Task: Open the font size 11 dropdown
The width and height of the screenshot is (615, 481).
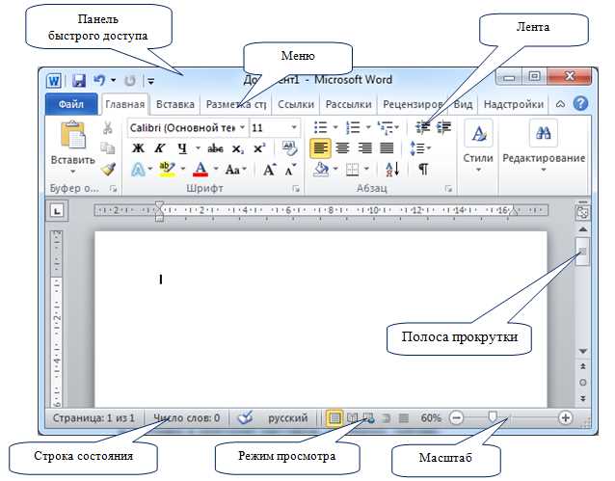Action: (294, 127)
